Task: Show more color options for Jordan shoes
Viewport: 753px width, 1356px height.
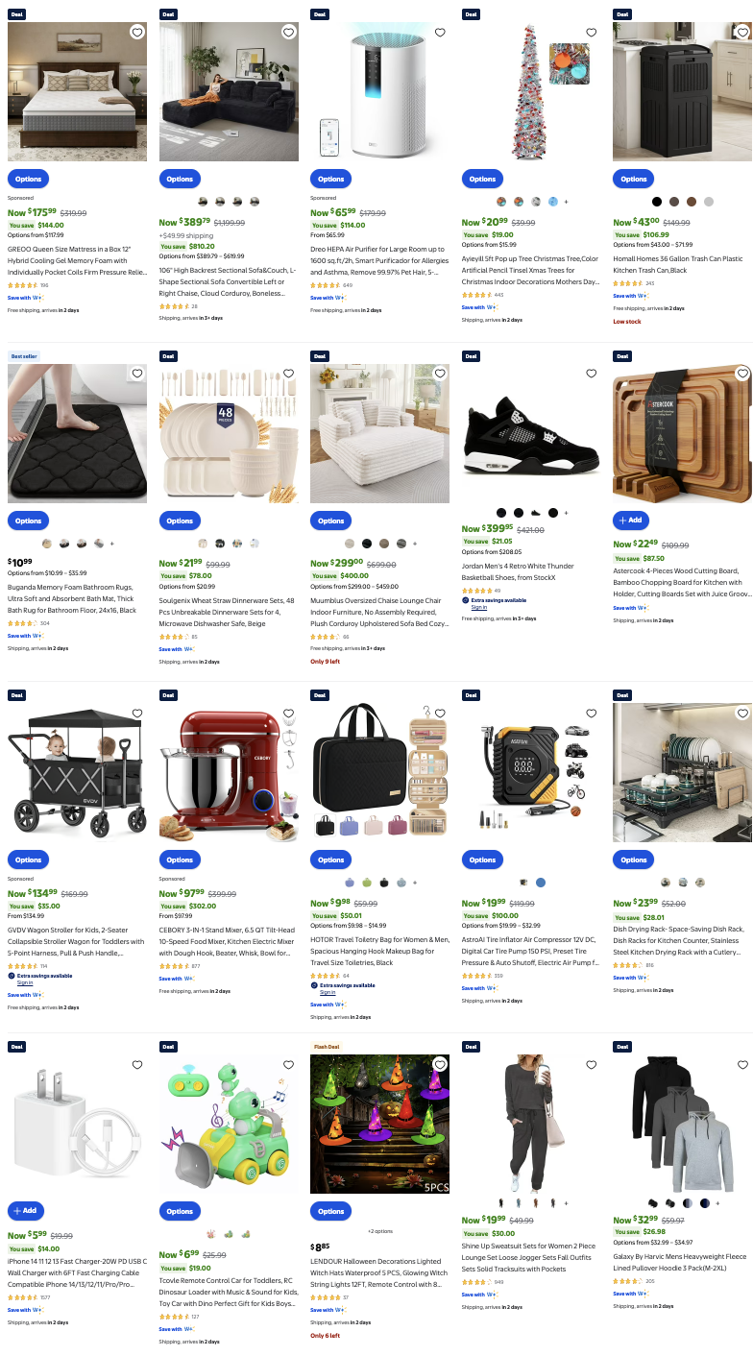Action: pyautogui.click(x=566, y=513)
